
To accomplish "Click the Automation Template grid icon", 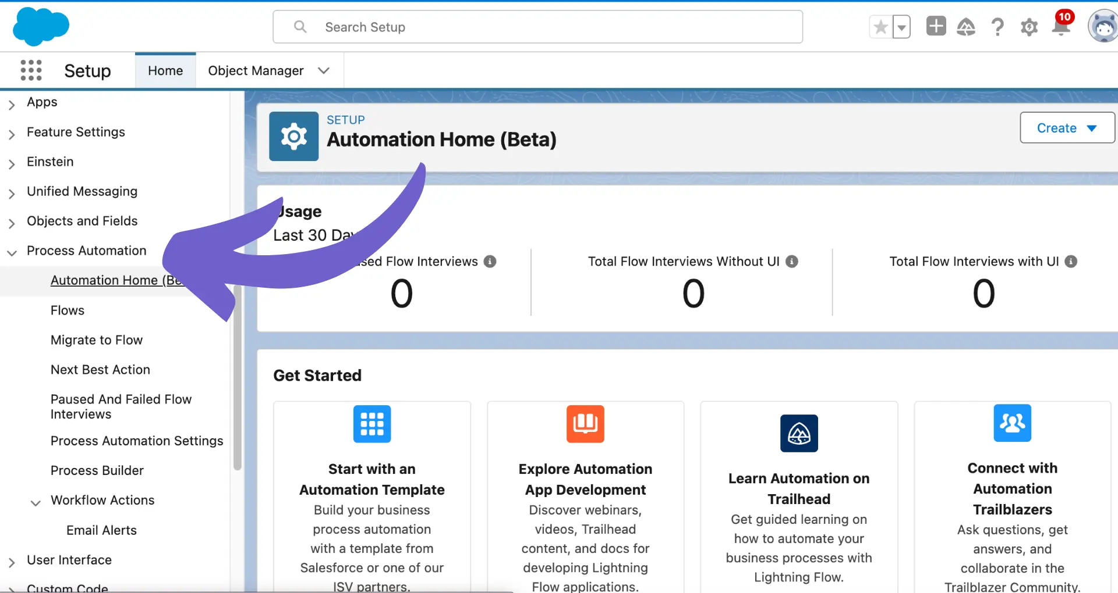I will (372, 424).
